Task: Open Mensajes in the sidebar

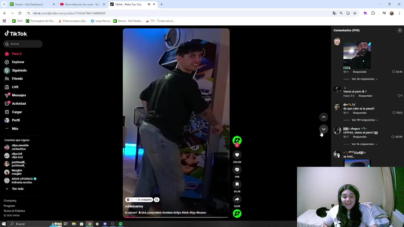Action: (x=15, y=95)
